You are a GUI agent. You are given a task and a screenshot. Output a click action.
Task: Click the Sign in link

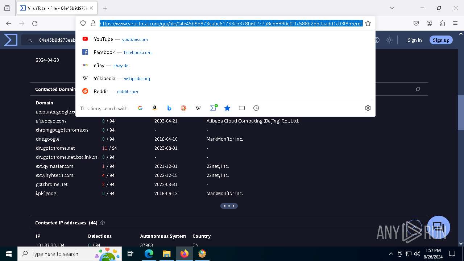(x=415, y=40)
